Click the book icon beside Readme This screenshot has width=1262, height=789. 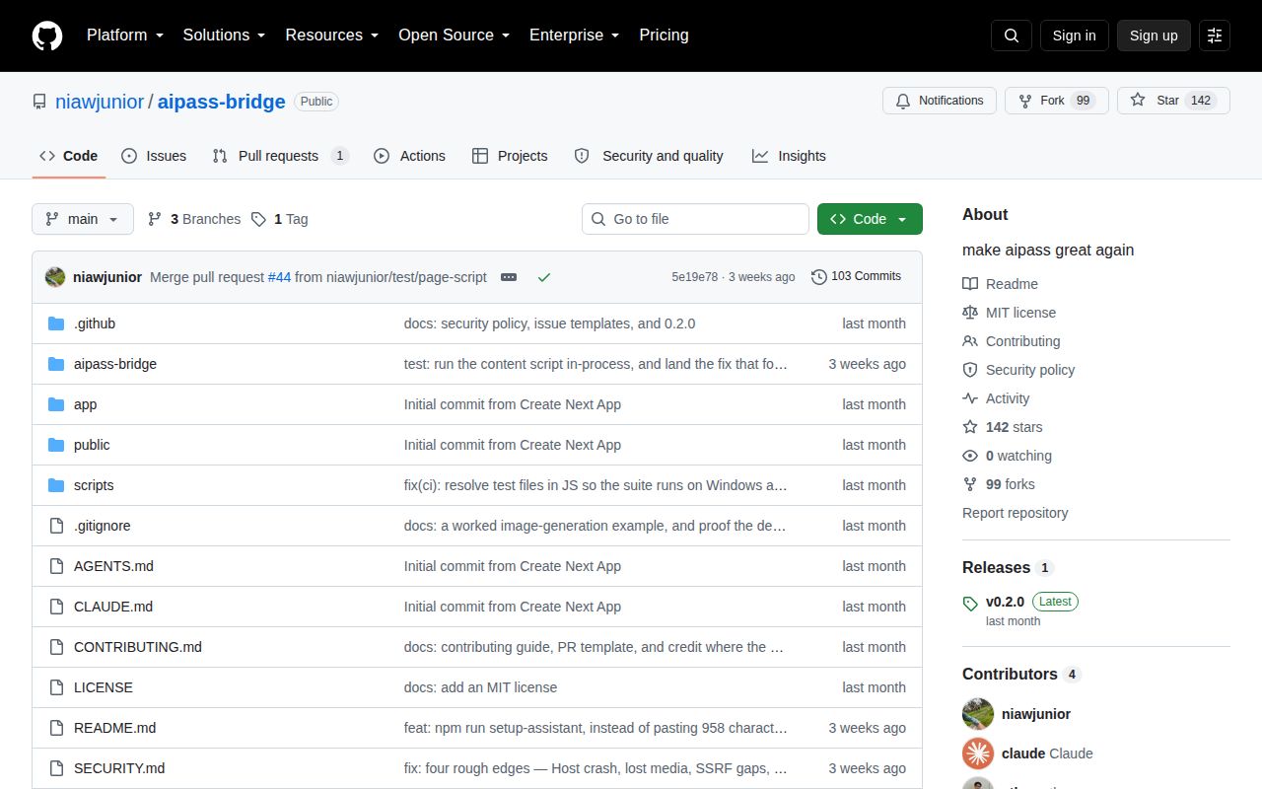pos(970,284)
